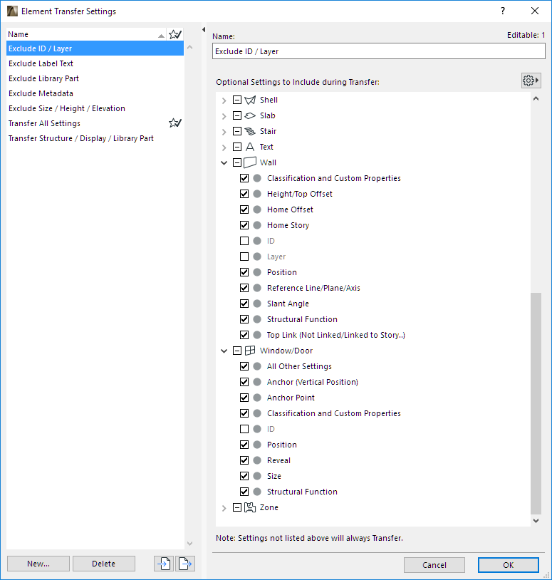Click gray dot beside Window/Door Size
The height and width of the screenshot is (580, 552).
point(257,476)
